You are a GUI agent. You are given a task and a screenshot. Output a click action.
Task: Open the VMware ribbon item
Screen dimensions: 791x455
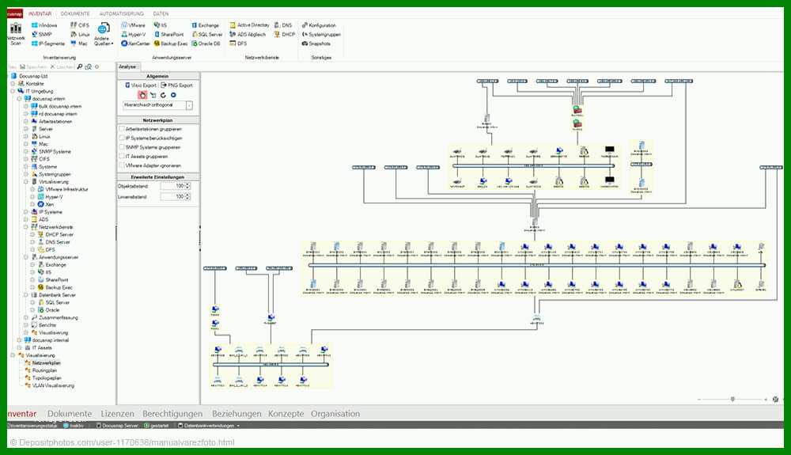[133, 25]
